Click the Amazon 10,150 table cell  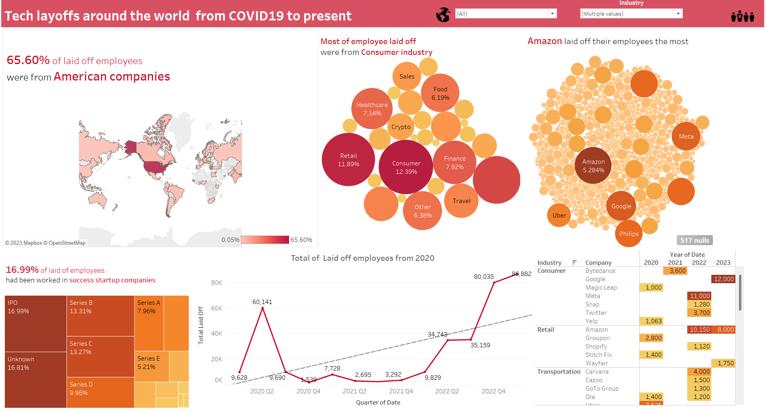(699, 329)
